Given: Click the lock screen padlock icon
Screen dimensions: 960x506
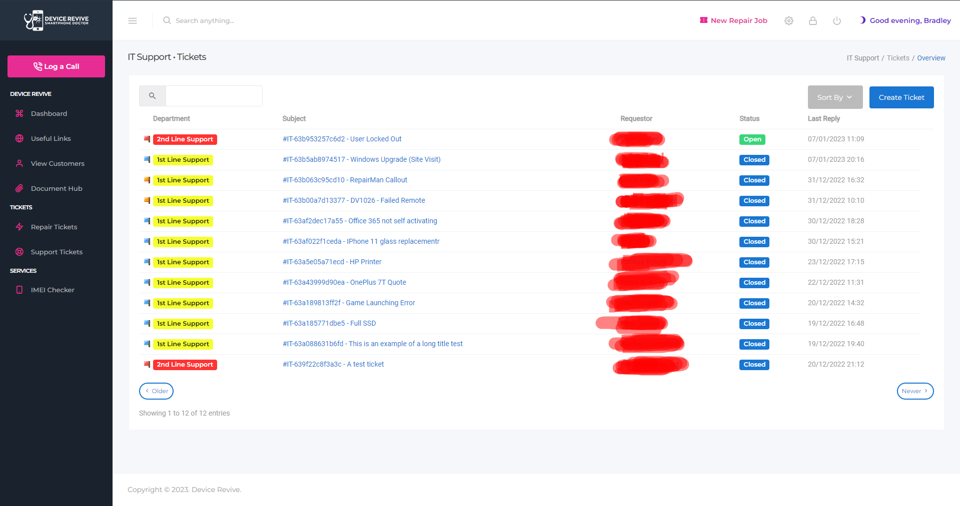Looking at the screenshot, I should coord(813,20).
